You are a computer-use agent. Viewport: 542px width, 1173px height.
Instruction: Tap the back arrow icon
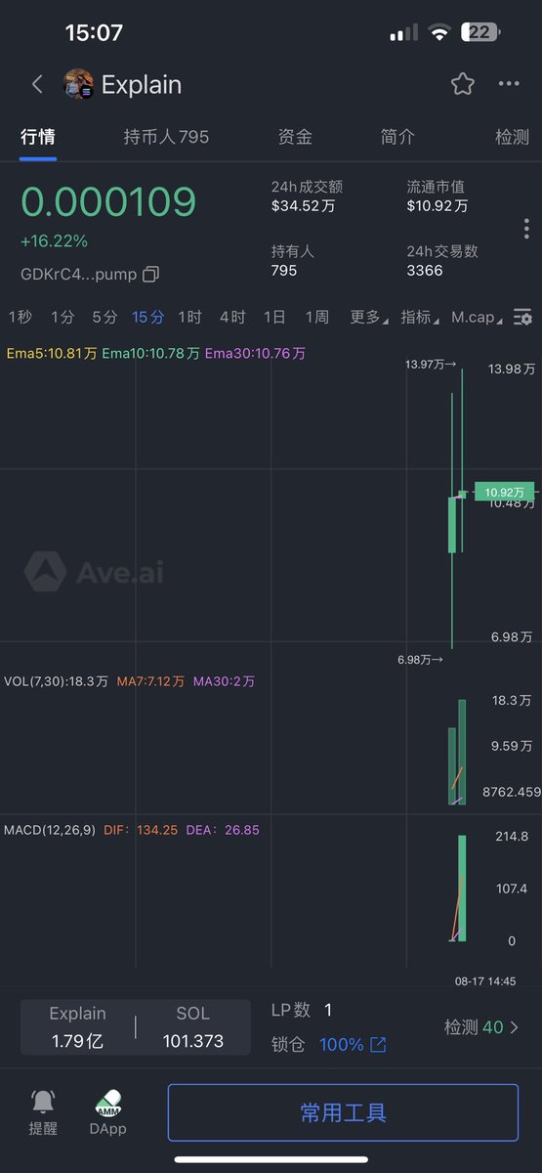coord(37,84)
